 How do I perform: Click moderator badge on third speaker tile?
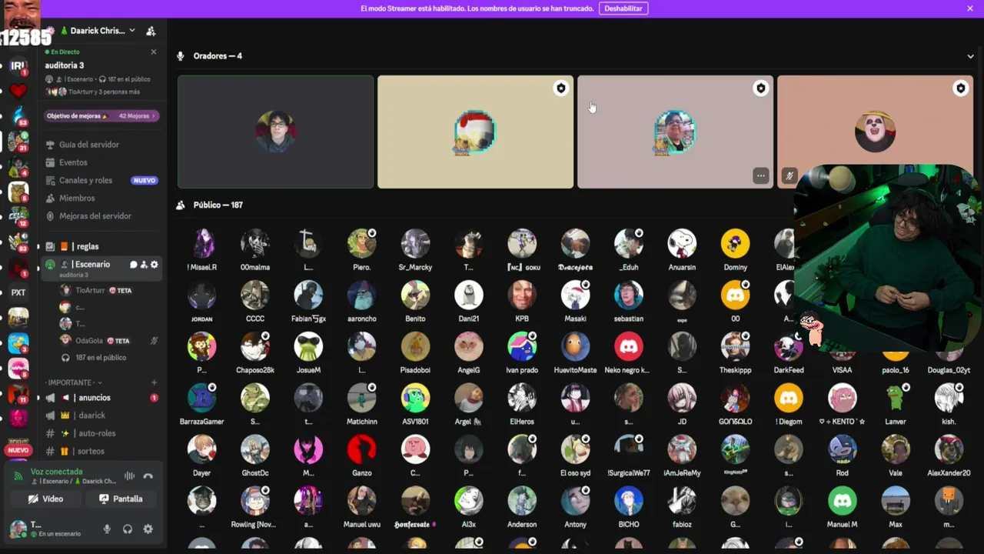[760, 88]
